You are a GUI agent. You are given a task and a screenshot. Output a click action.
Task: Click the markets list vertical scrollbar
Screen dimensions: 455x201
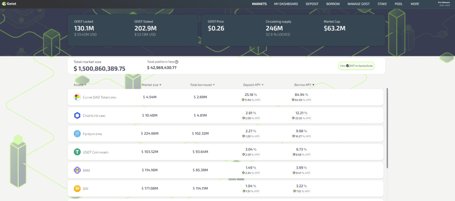coord(387,128)
